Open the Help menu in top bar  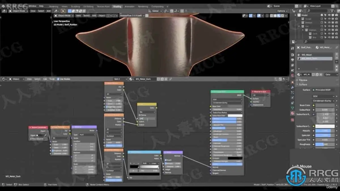(41, 6)
